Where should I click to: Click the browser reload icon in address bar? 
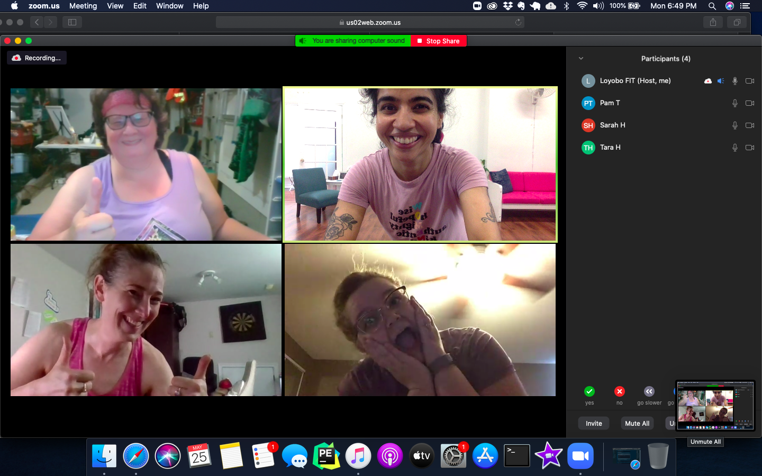[x=518, y=22]
